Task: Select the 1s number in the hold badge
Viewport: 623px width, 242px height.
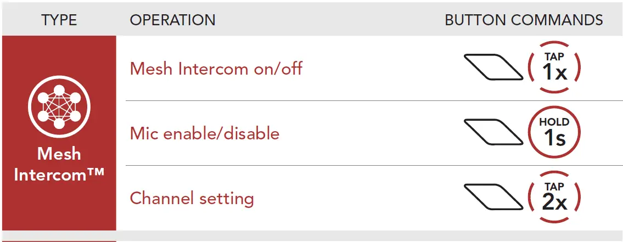Action: tap(554, 138)
